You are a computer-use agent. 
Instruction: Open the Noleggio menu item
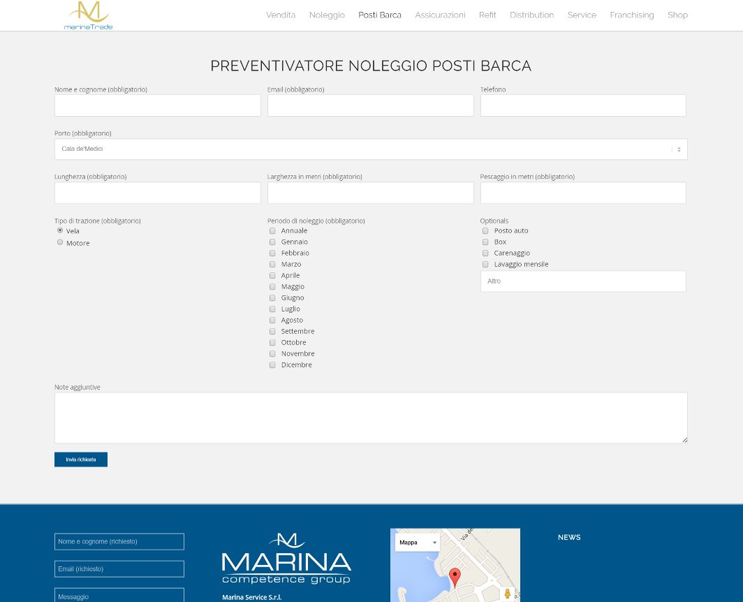tap(327, 15)
